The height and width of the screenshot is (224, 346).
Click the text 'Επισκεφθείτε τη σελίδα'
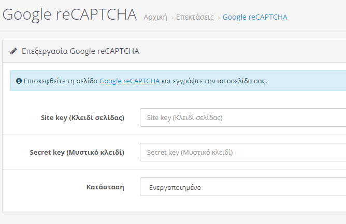(x=61, y=81)
